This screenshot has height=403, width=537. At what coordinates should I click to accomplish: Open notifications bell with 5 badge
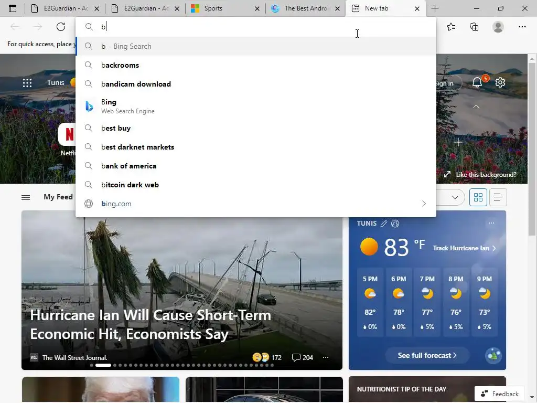click(478, 81)
